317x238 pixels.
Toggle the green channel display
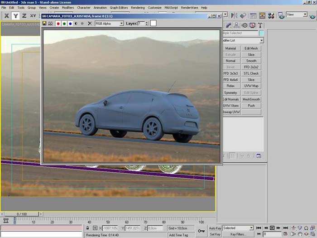pyautogui.click(x=64, y=23)
